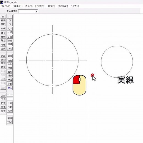Click the 属変 attribute change tool
This screenshot has width=143, height=143.
(x=3, y=67)
